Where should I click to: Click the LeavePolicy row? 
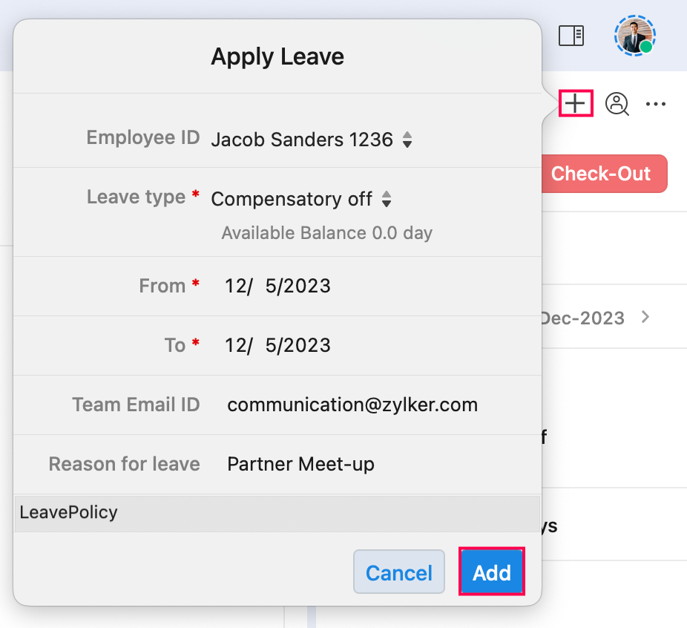(x=276, y=512)
